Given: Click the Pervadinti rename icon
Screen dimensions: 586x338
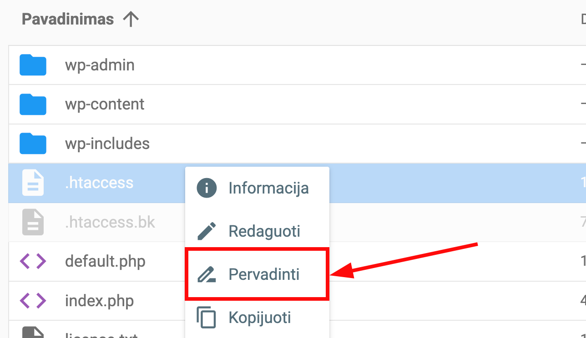Looking at the screenshot, I should (x=207, y=274).
